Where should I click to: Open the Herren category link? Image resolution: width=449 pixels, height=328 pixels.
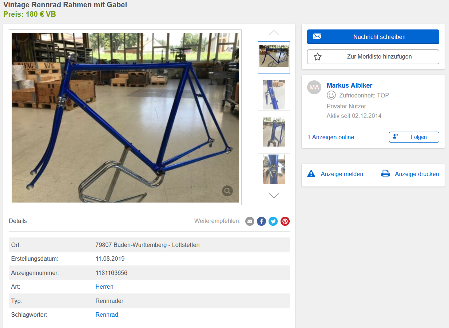tap(104, 287)
